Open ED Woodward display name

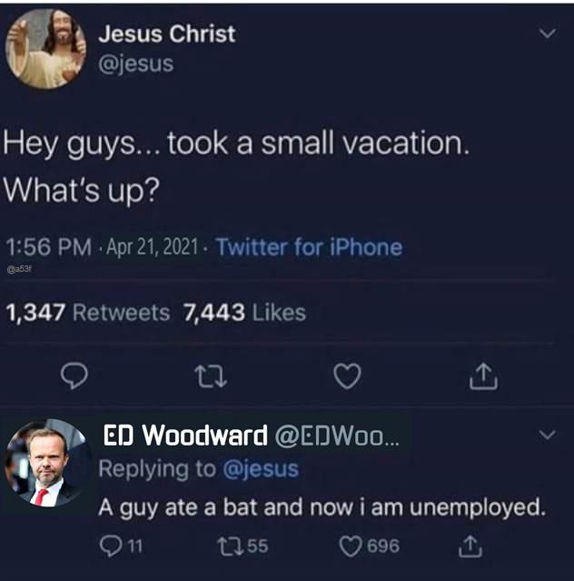click(185, 435)
